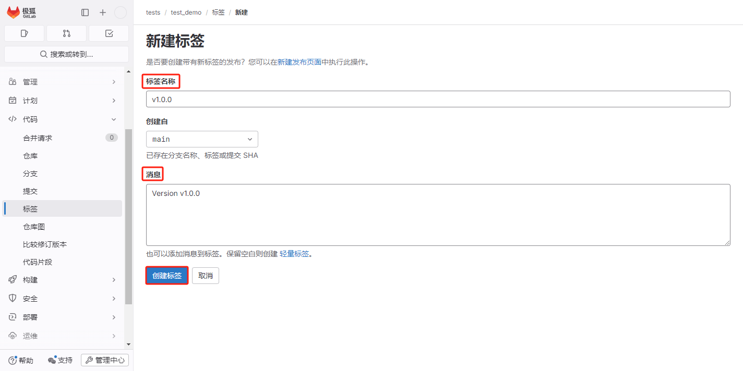Viewport: 743px width, 371px height.
Task: Select 仓库图 in the sidebar menu
Action: coord(34,227)
